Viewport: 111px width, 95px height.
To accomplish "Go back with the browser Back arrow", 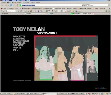I will coord(2,5).
